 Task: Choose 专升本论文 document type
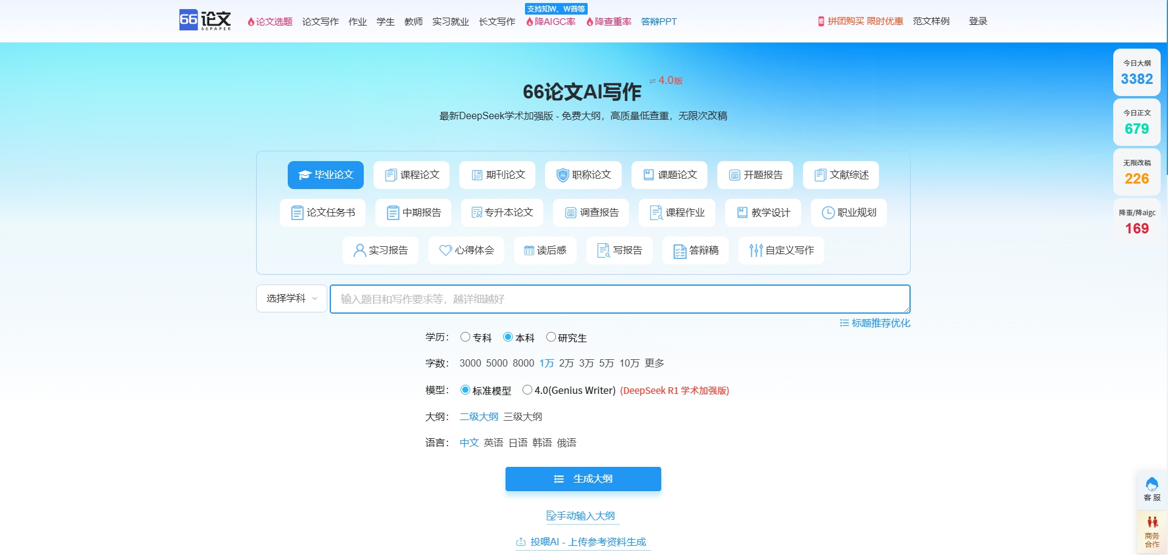point(502,213)
